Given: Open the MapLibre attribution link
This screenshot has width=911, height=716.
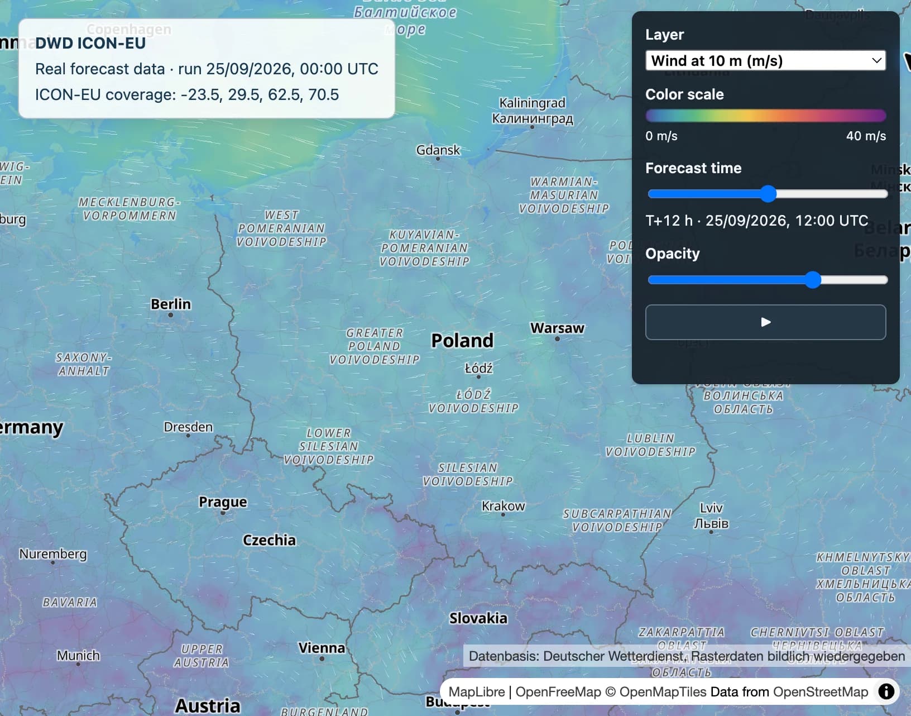Looking at the screenshot, I should tap(476, 692).
